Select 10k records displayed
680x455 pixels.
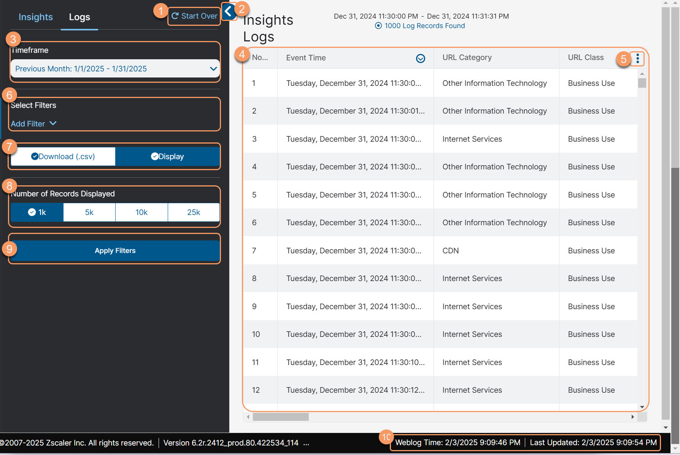pyautogui.click(x=141, y=212)
